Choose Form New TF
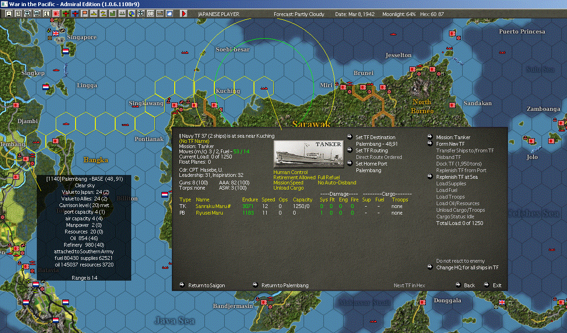The image size is (567, 333). coord(450,144)
